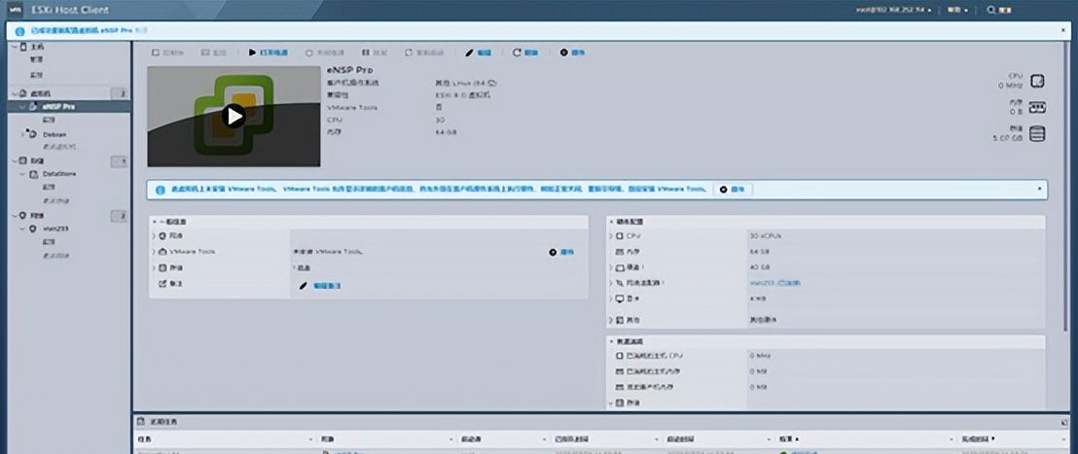This screenshot has width=1078, height=454.
Task: Click the Storage count badge
Action: coord(120,160)
